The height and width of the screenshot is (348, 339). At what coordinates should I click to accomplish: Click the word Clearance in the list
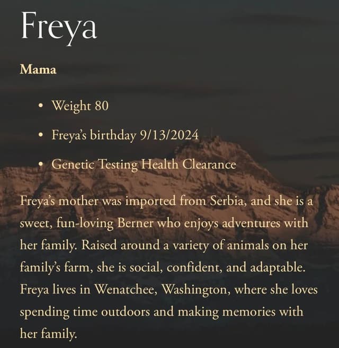coord(209,164)
